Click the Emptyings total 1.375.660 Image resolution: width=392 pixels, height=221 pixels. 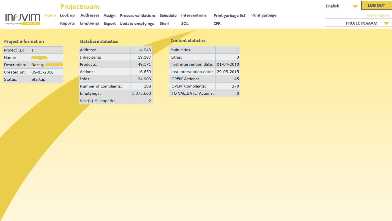click(x=141, y=93)
